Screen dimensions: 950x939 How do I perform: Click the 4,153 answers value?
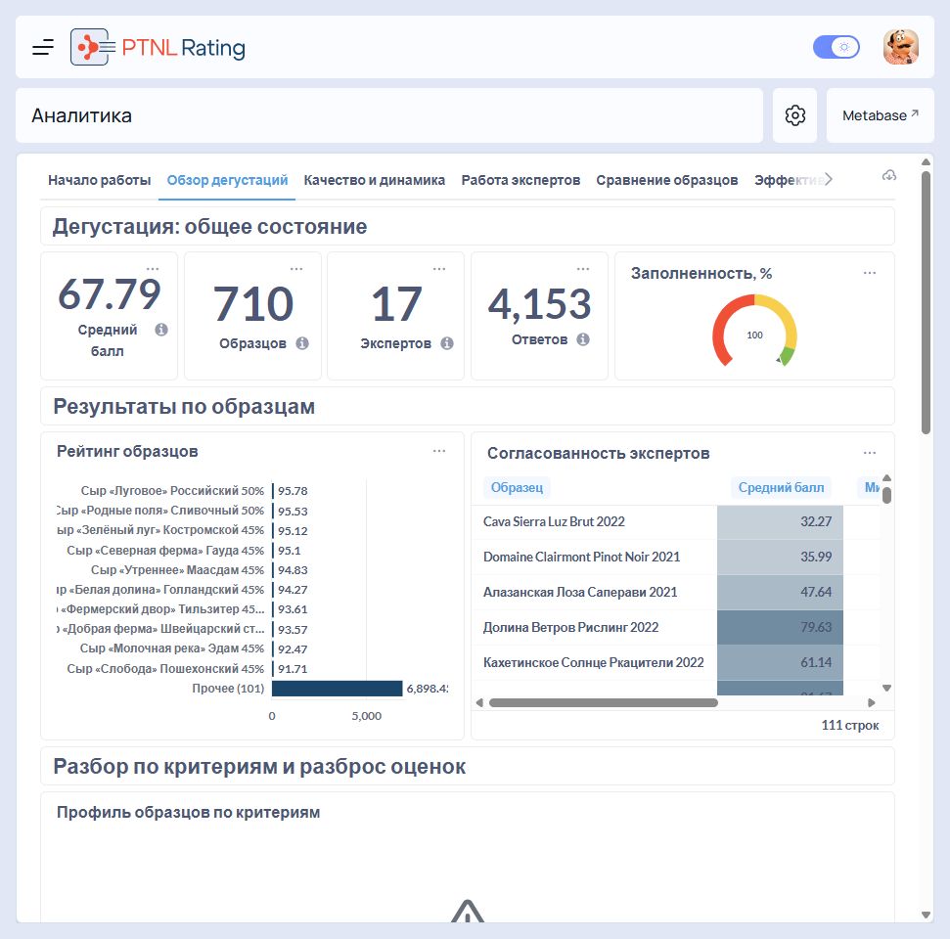click(539, 303)
